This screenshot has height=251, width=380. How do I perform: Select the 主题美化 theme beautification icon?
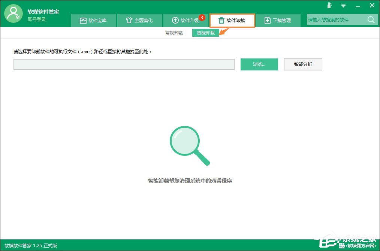[129, 20]
